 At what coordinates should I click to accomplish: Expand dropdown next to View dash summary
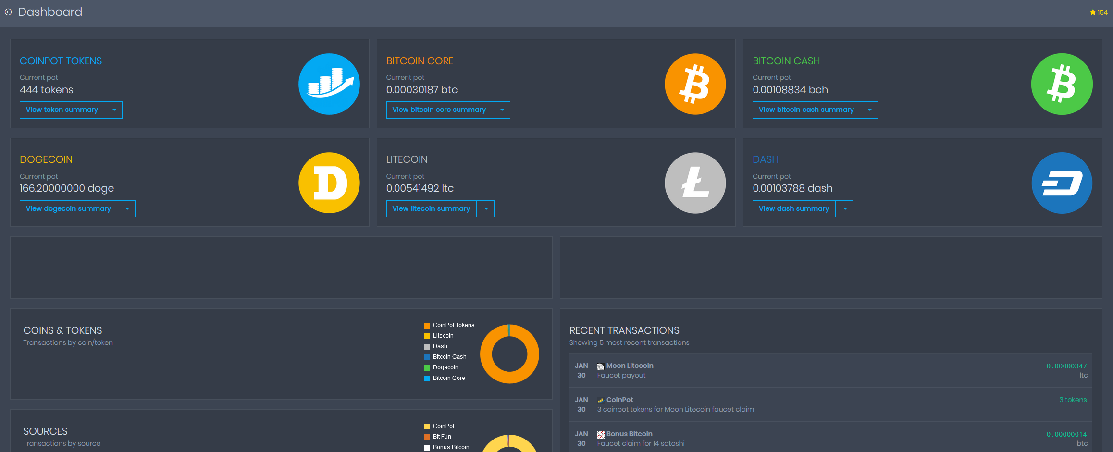tap(844, 209)
